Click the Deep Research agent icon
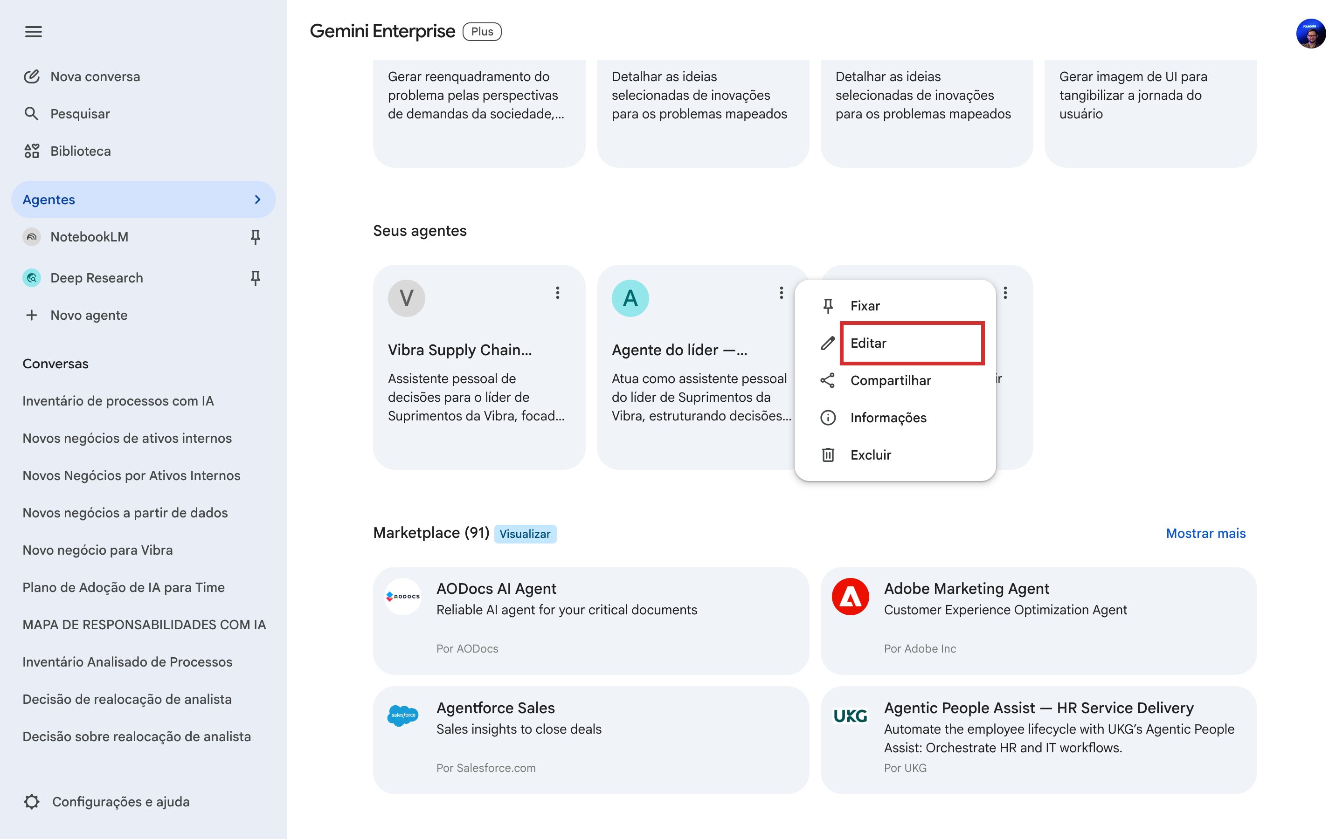 [32, 278]
